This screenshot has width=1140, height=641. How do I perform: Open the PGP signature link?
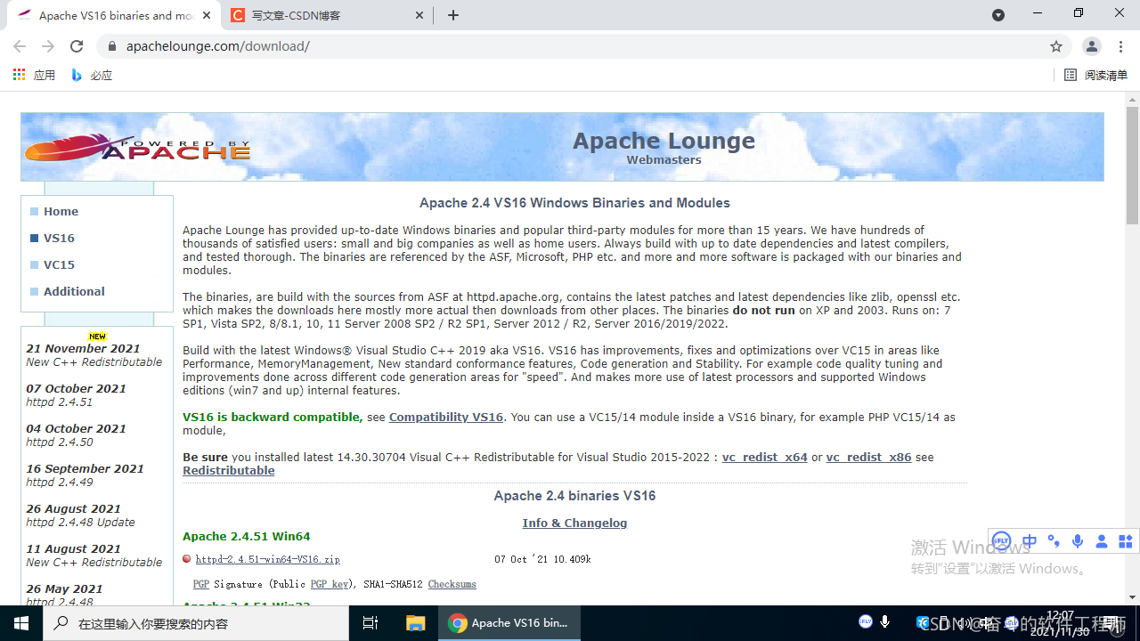201,584
